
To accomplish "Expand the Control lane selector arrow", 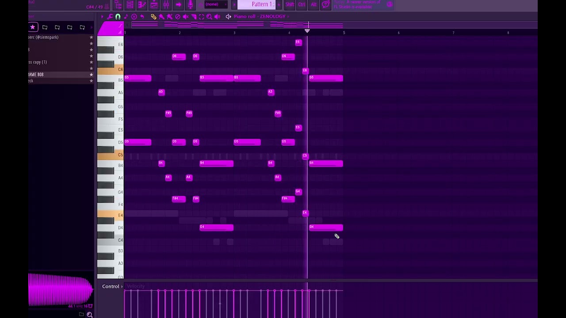I will tap(122, 287).
